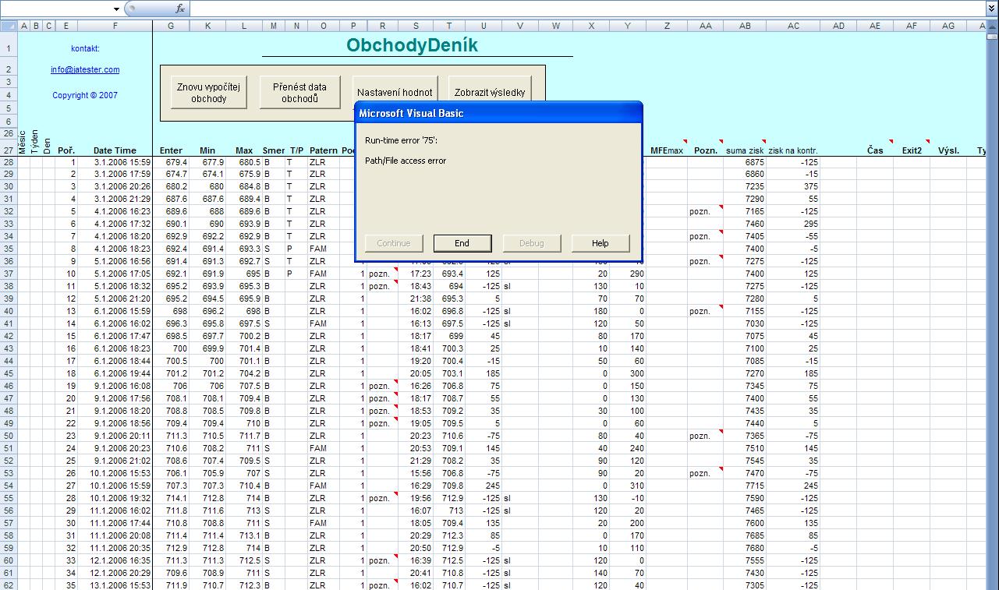Click the Select All corner triangle

(9, 26)
